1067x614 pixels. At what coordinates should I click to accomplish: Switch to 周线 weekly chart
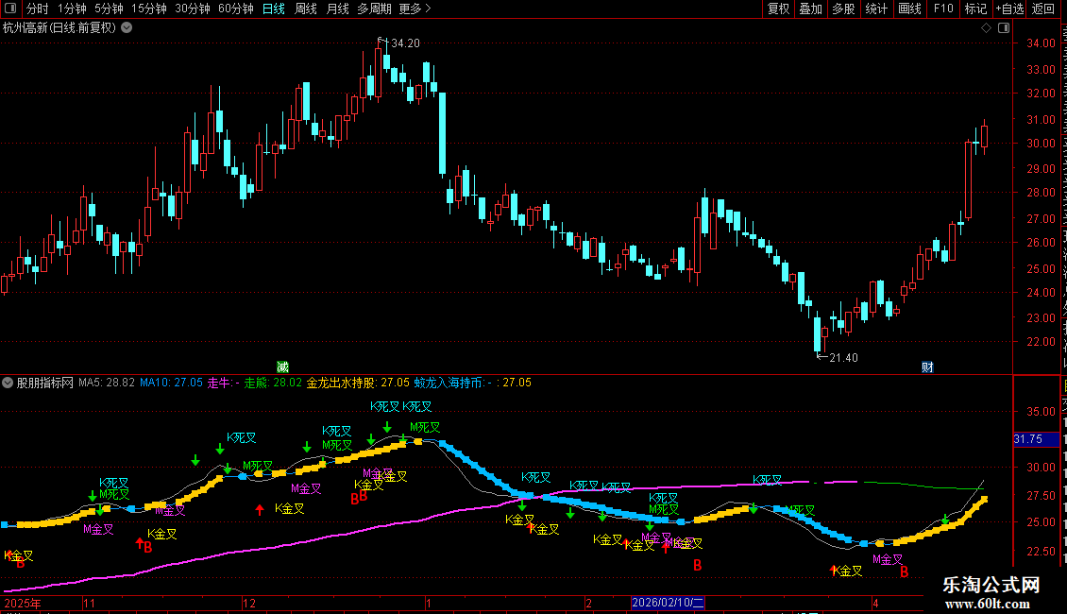click(306, 9)
